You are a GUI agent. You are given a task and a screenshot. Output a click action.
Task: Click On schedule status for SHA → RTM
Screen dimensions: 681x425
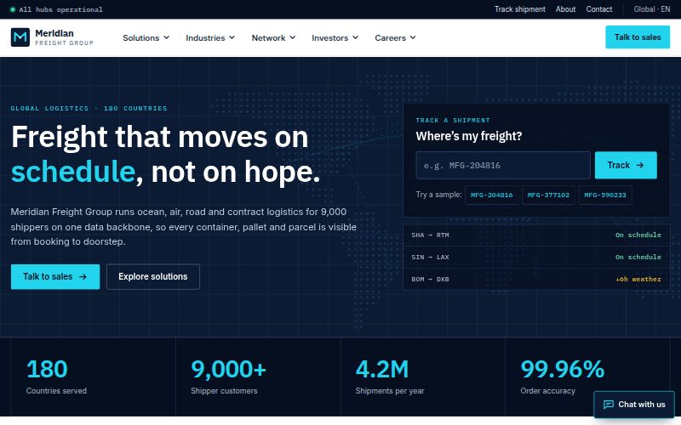(x=638, y=235)
